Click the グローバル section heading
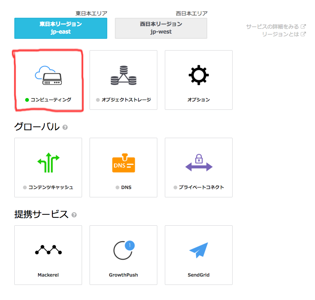Screen dimensions: 315x300 (x=37, y=127)
